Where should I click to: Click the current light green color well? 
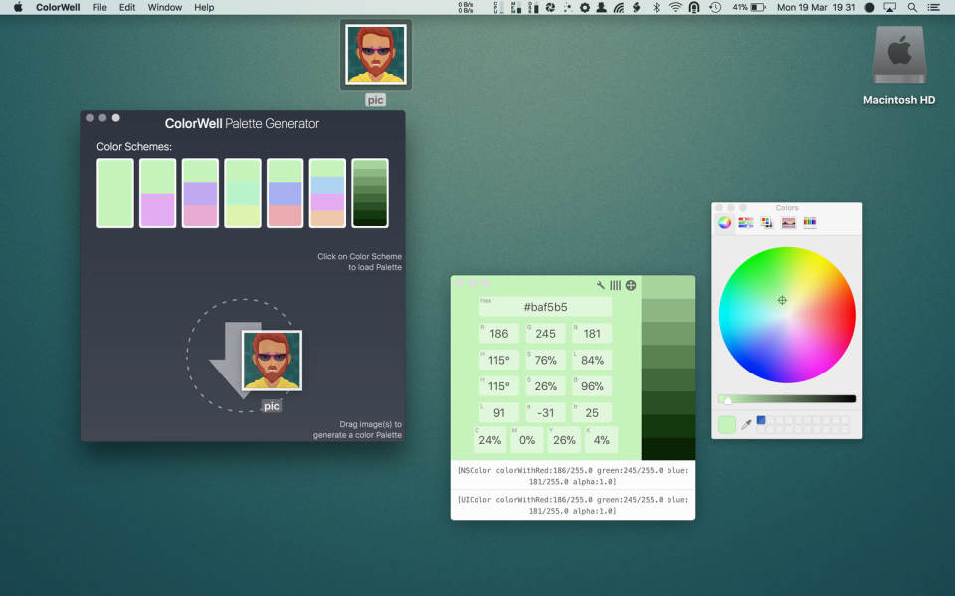point(726,424)
